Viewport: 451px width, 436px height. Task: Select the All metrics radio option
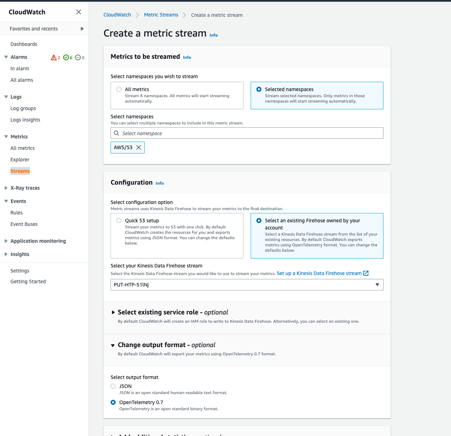tap(119, 89)
